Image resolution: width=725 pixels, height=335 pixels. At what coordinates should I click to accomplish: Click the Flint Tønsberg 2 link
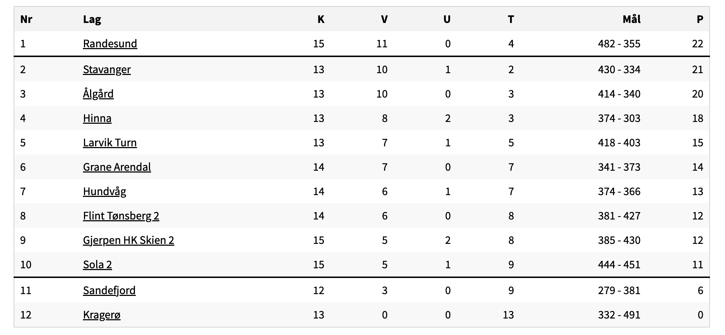click(121, 216)
